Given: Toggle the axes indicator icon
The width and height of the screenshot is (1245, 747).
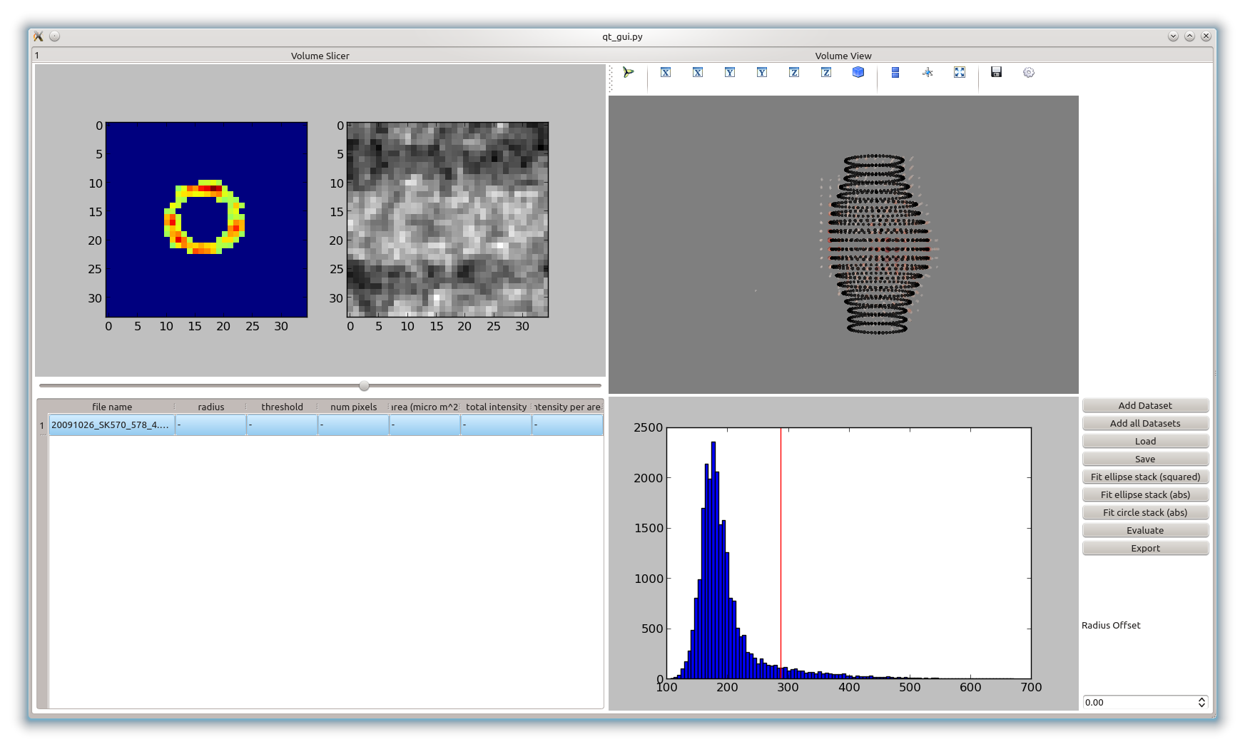Looking at the screenshot, I should tap(928, 73).
